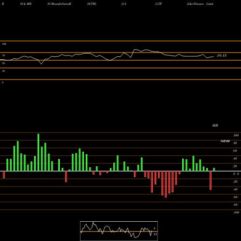Click the "-100" label on MR axis

(x=236, y=213)
